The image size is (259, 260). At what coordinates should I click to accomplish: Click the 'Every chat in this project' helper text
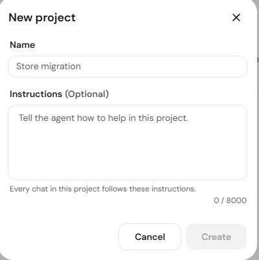[103, 189]
